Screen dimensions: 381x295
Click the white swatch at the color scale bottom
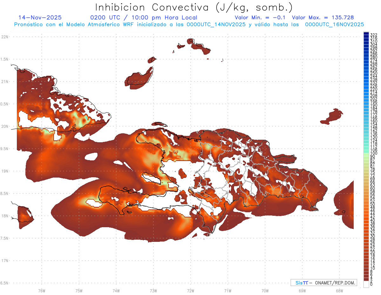[x=366, y=284]
